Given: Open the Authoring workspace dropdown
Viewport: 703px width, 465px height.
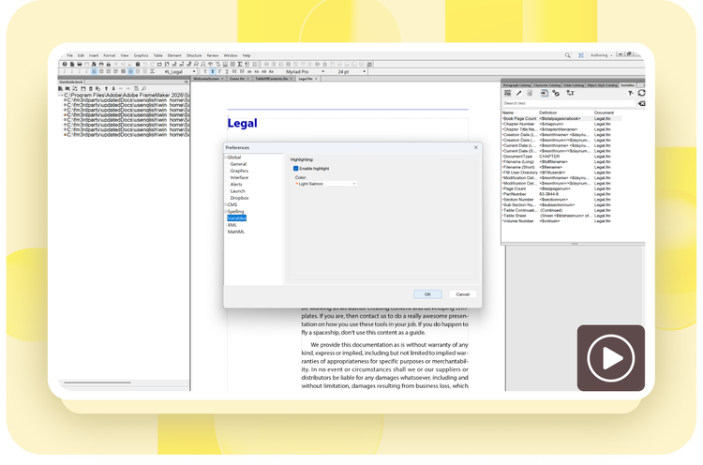Looking at the screenshot, I should coord(601,55).
